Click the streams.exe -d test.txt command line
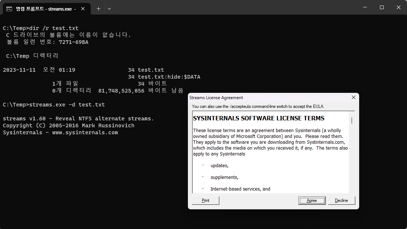 pos(54,105)
